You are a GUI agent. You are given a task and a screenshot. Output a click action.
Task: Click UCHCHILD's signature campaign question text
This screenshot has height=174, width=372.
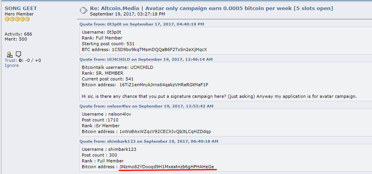click(x=219, y=96)
